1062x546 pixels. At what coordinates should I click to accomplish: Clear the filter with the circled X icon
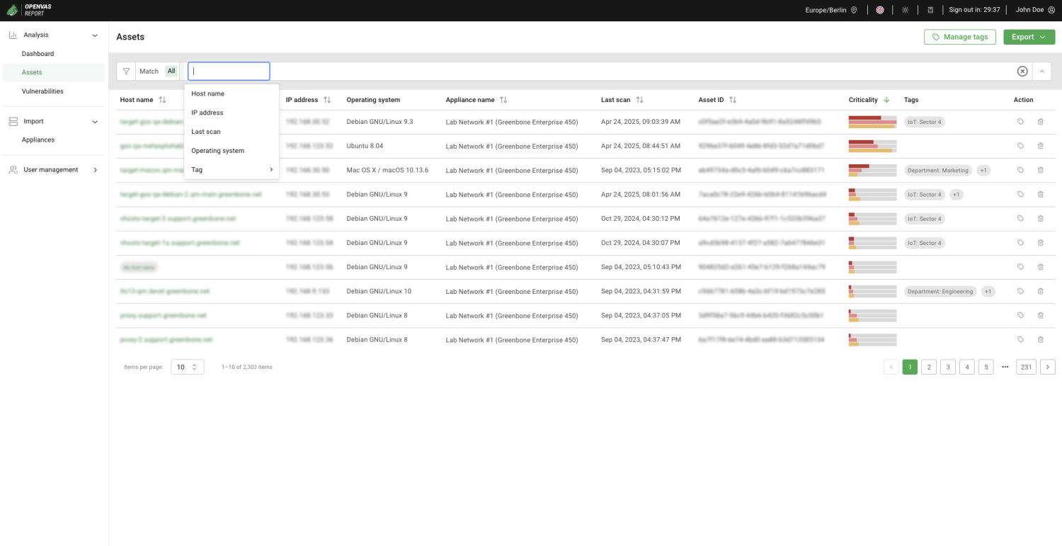[1022, 71]
